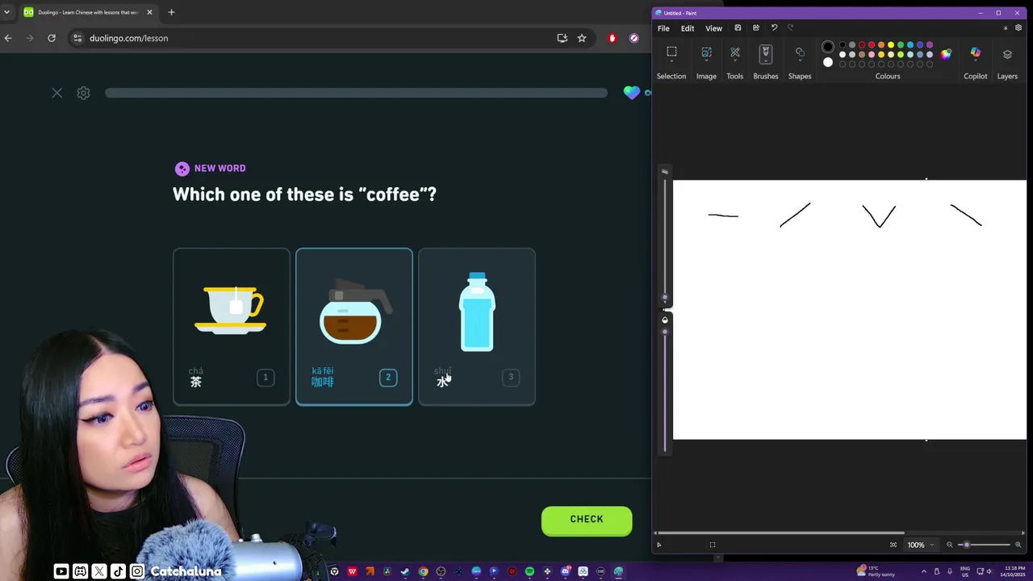Close the Duolingo lesson with the X
The image size is (1033, 581).
[x=56, y=93]
